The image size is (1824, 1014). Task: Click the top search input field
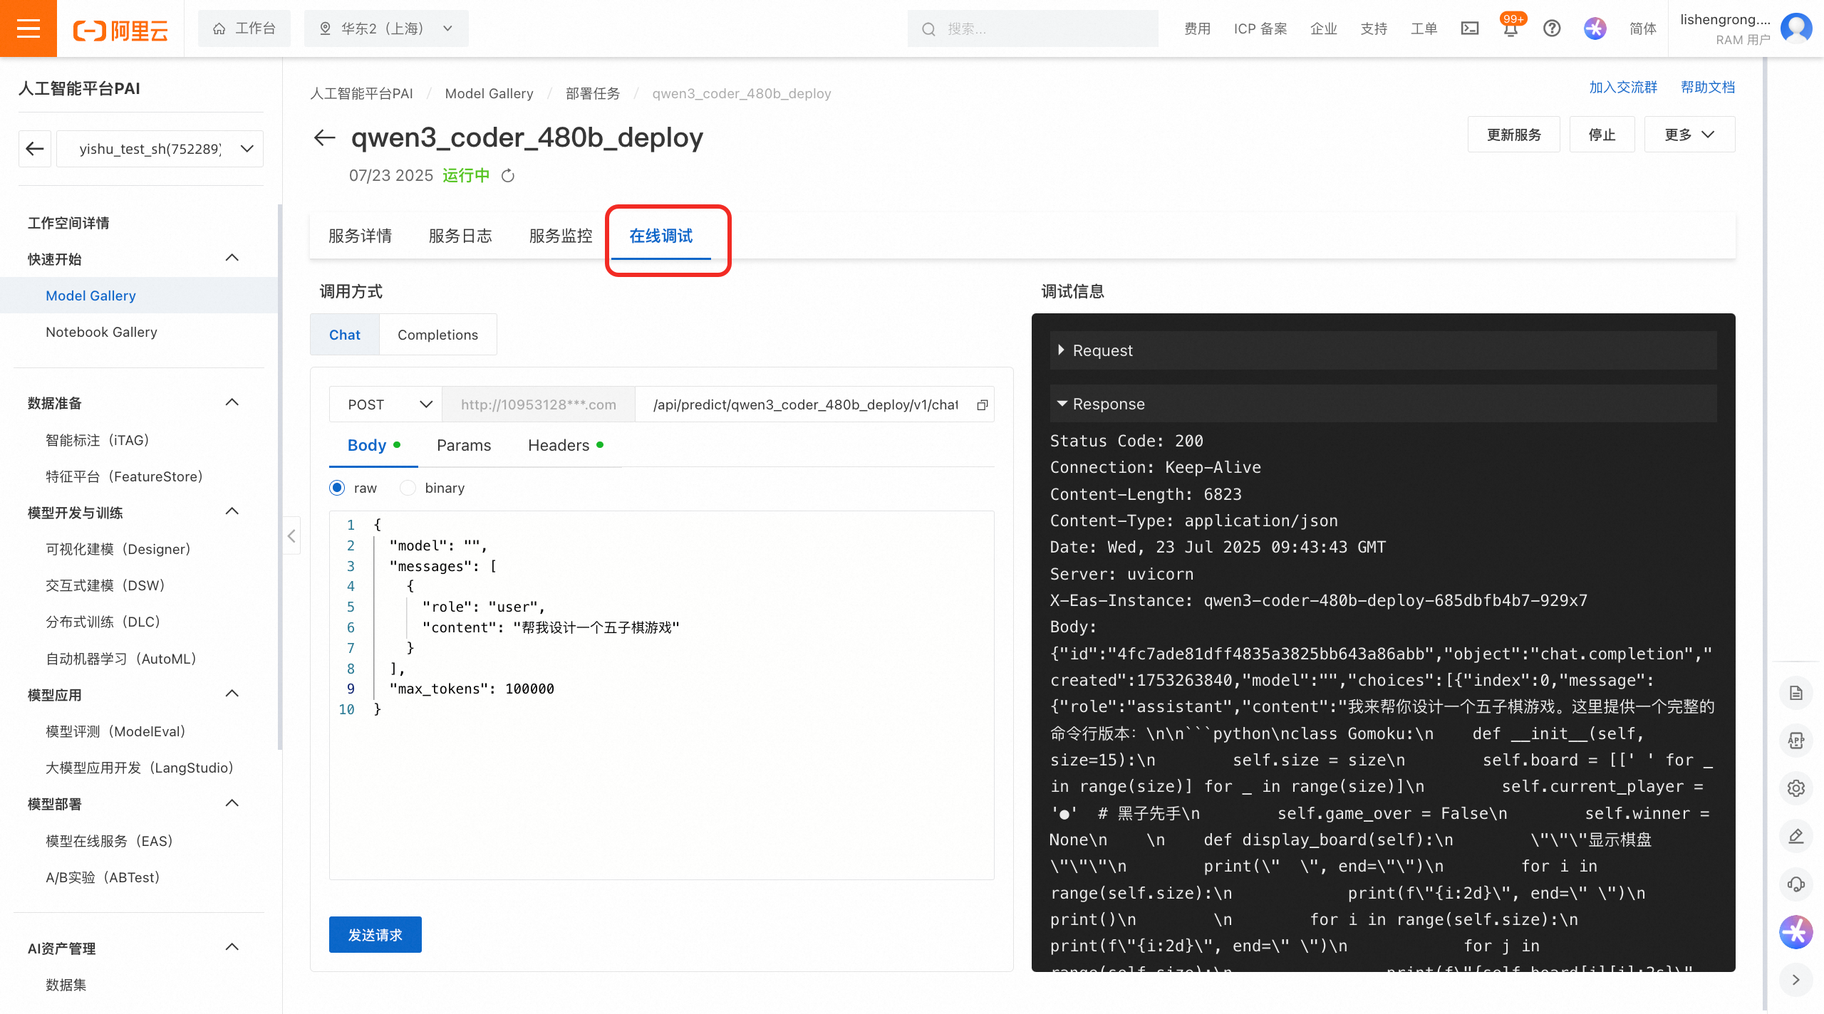point(1033,29)
